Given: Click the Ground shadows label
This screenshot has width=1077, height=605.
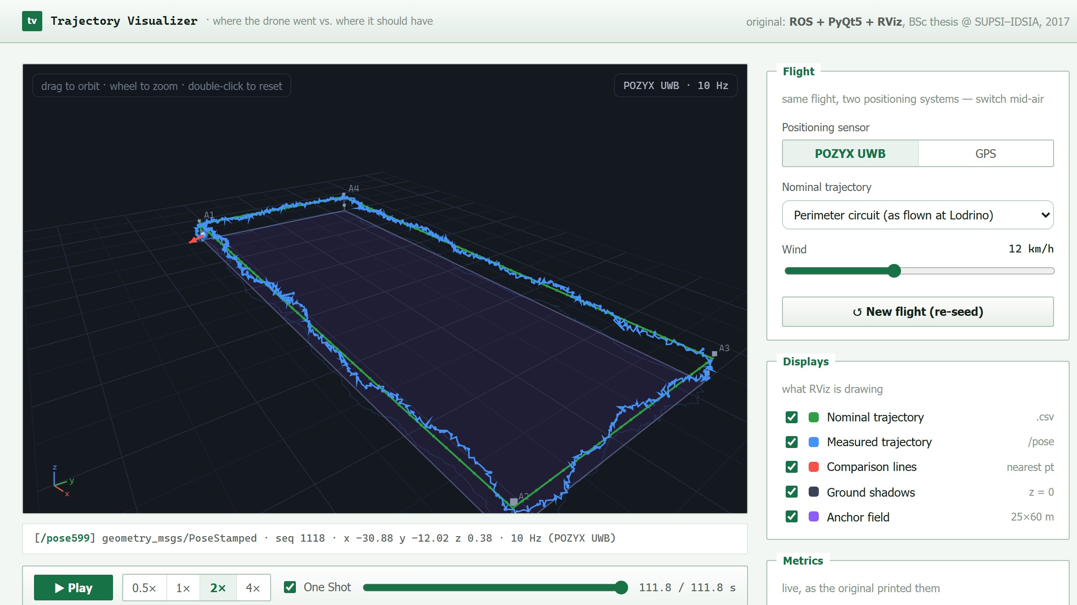Looking at the screenshot, I should 871,492.
